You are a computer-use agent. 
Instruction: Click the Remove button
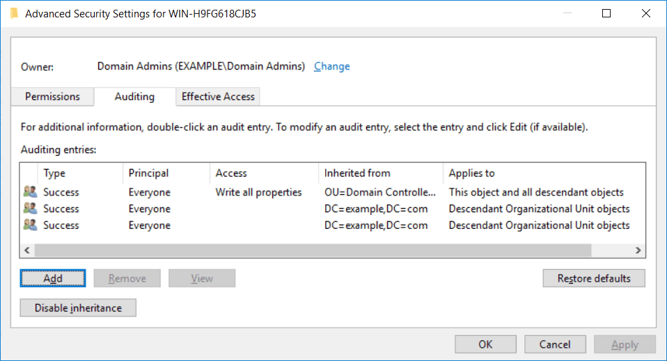pyautogui.click(x=127, y=278)
